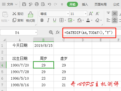Screen dimensions: 121x91
Task: Click the 粘贴 paste icon
Action: coord(5,14)
